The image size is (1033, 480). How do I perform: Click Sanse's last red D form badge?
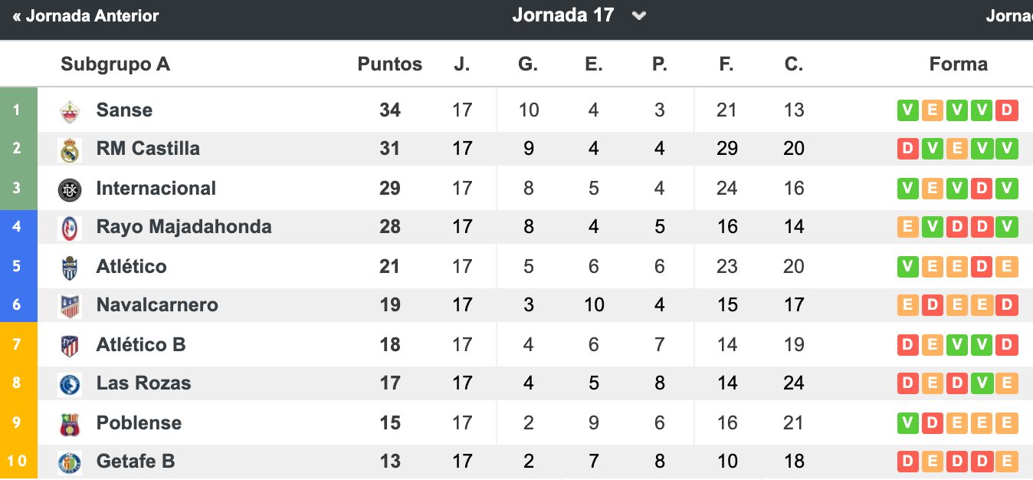point(1006,110)
